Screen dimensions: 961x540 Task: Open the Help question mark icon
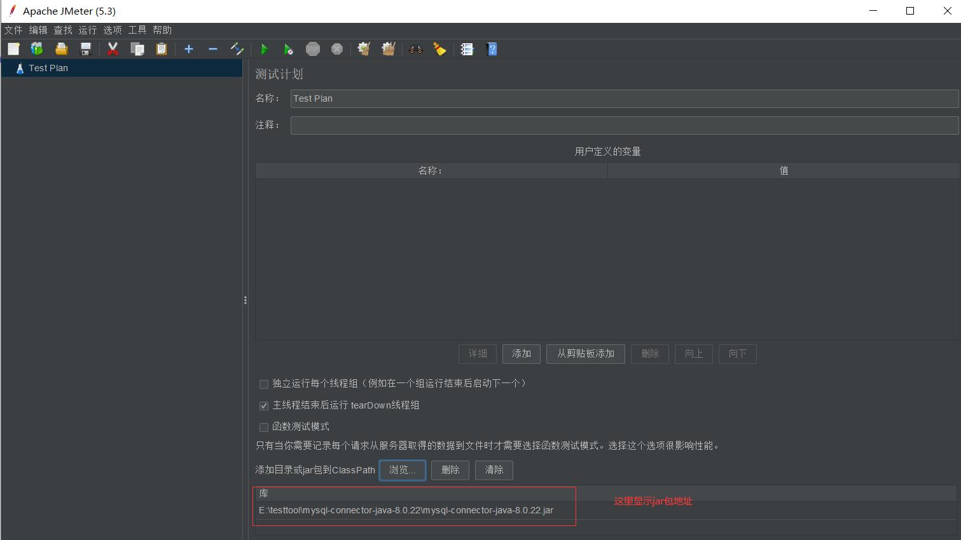pos(492,49)
